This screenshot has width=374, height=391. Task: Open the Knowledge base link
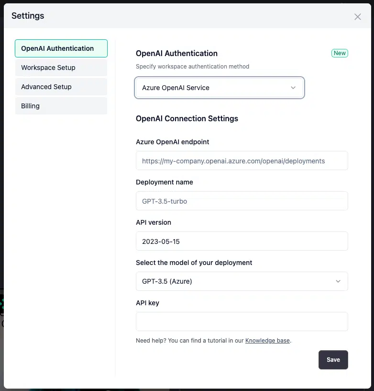coord(267,341)
